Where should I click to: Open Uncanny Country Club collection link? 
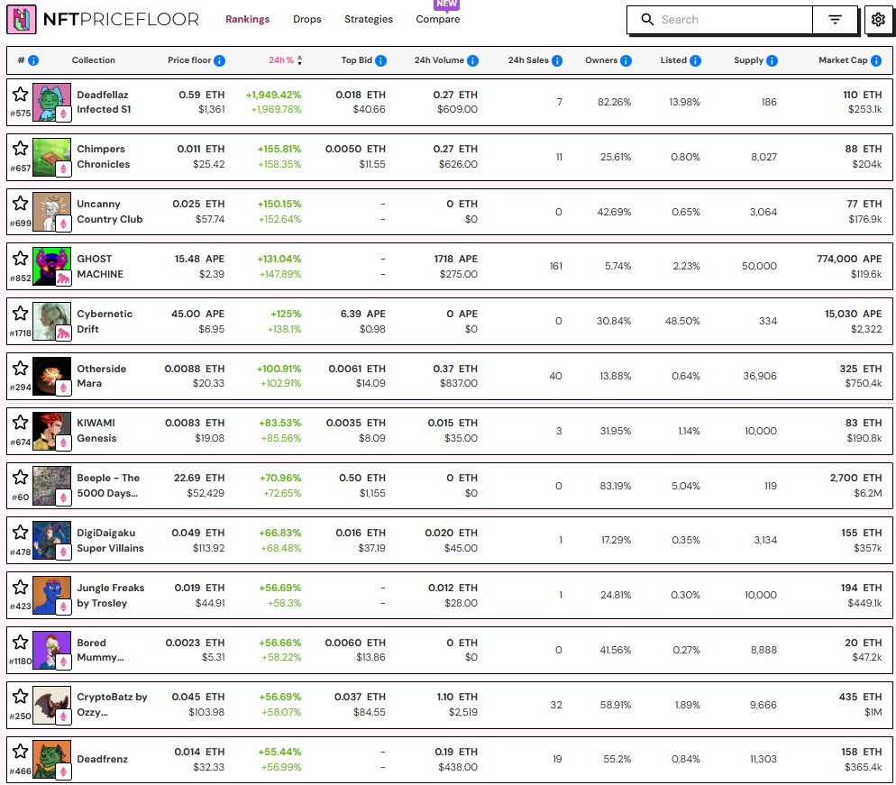point(110,212)
